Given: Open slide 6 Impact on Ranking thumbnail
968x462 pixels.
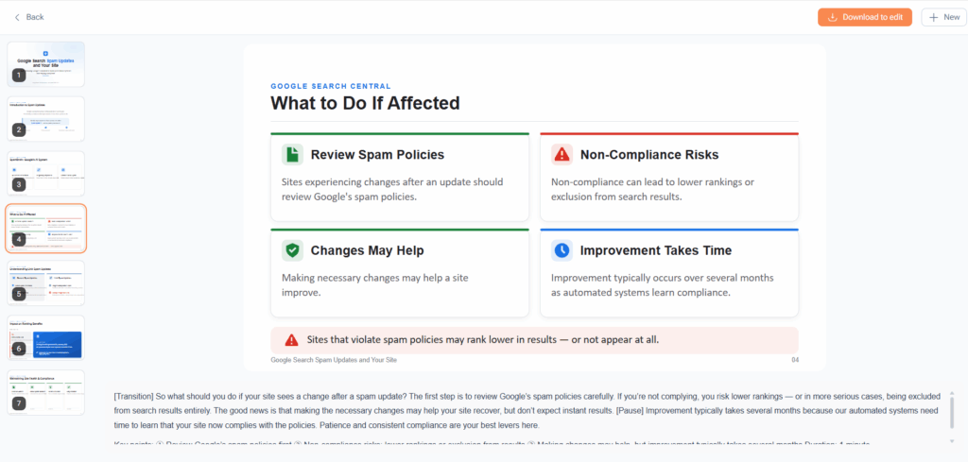Looking at the screenshot, I should (46, 337).
